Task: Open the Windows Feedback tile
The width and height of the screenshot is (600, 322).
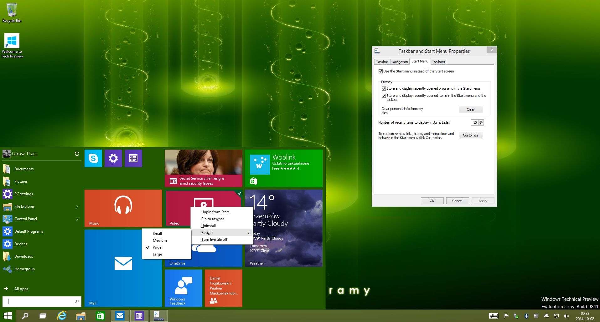Action: pos(183,288)
